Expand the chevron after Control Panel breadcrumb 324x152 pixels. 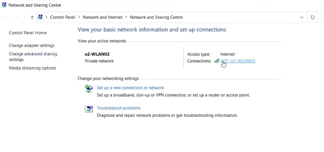79,17
